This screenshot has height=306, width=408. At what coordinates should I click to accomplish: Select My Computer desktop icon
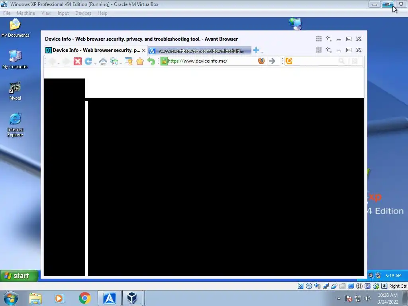[15, 59]
